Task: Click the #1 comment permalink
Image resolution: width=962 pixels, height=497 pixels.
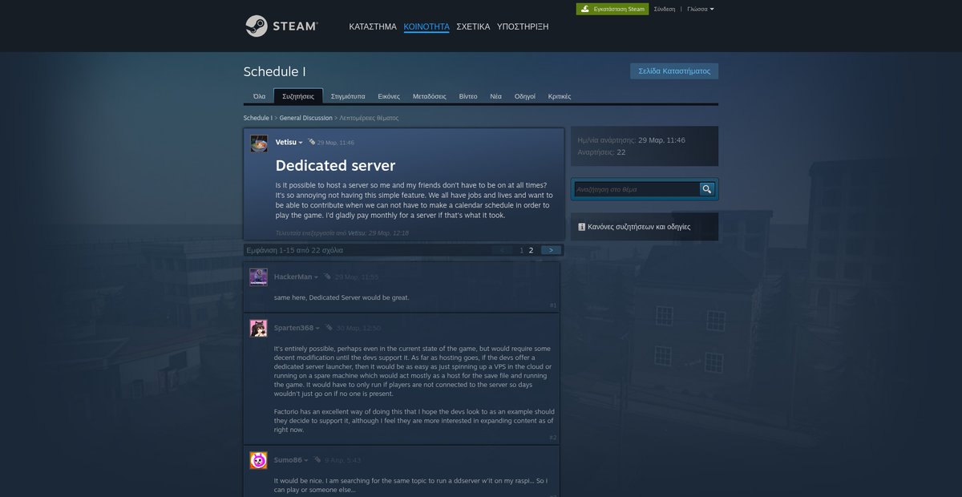Action: click(553, 305)
